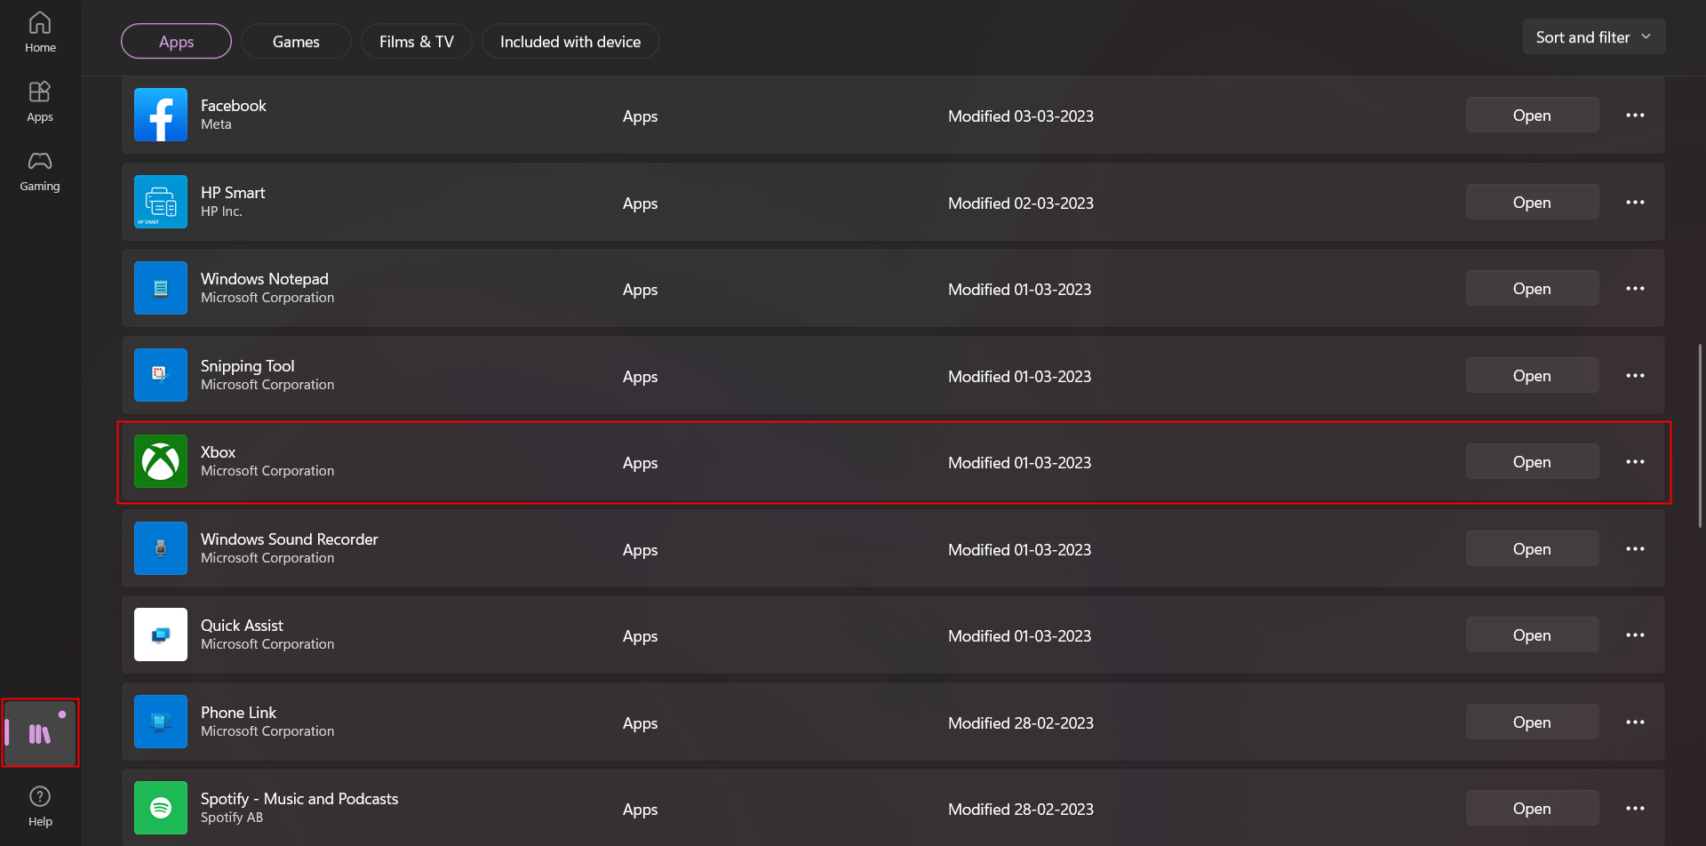The height and width of the screenshot is (846, 1706).
Task: Click 'Modified 02-03-2023' on HP Smart row
Action: point(1021,204)
